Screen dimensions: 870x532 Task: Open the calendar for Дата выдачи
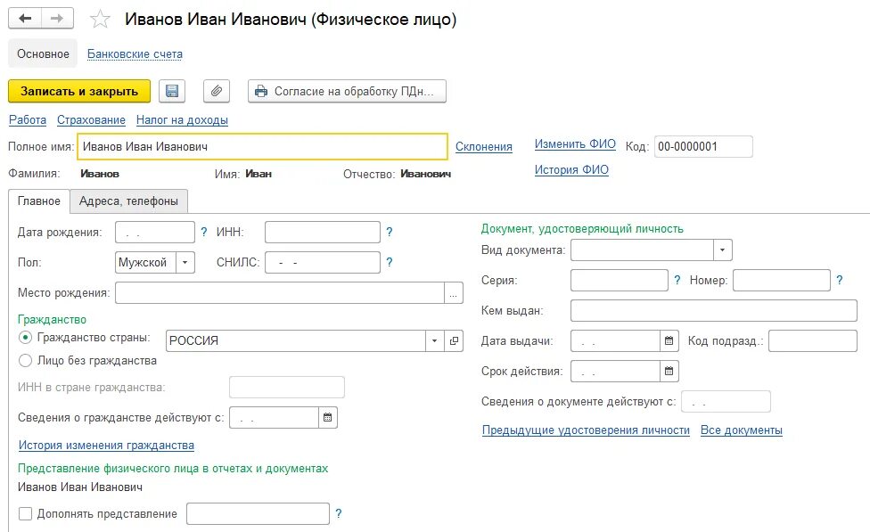(x=669, y=340)
